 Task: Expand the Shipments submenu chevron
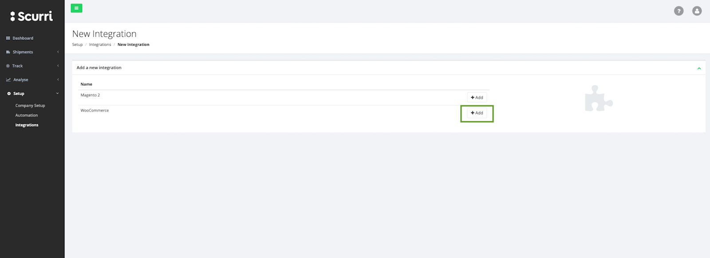coord(58,52)
